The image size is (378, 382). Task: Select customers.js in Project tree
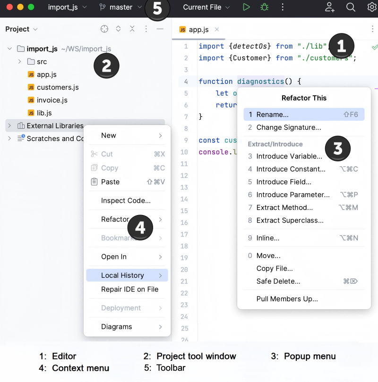58,87
